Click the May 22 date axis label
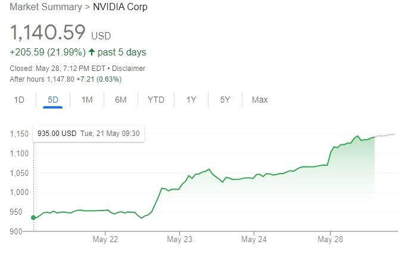Screen dimensions: 408x257 [105, 240]
